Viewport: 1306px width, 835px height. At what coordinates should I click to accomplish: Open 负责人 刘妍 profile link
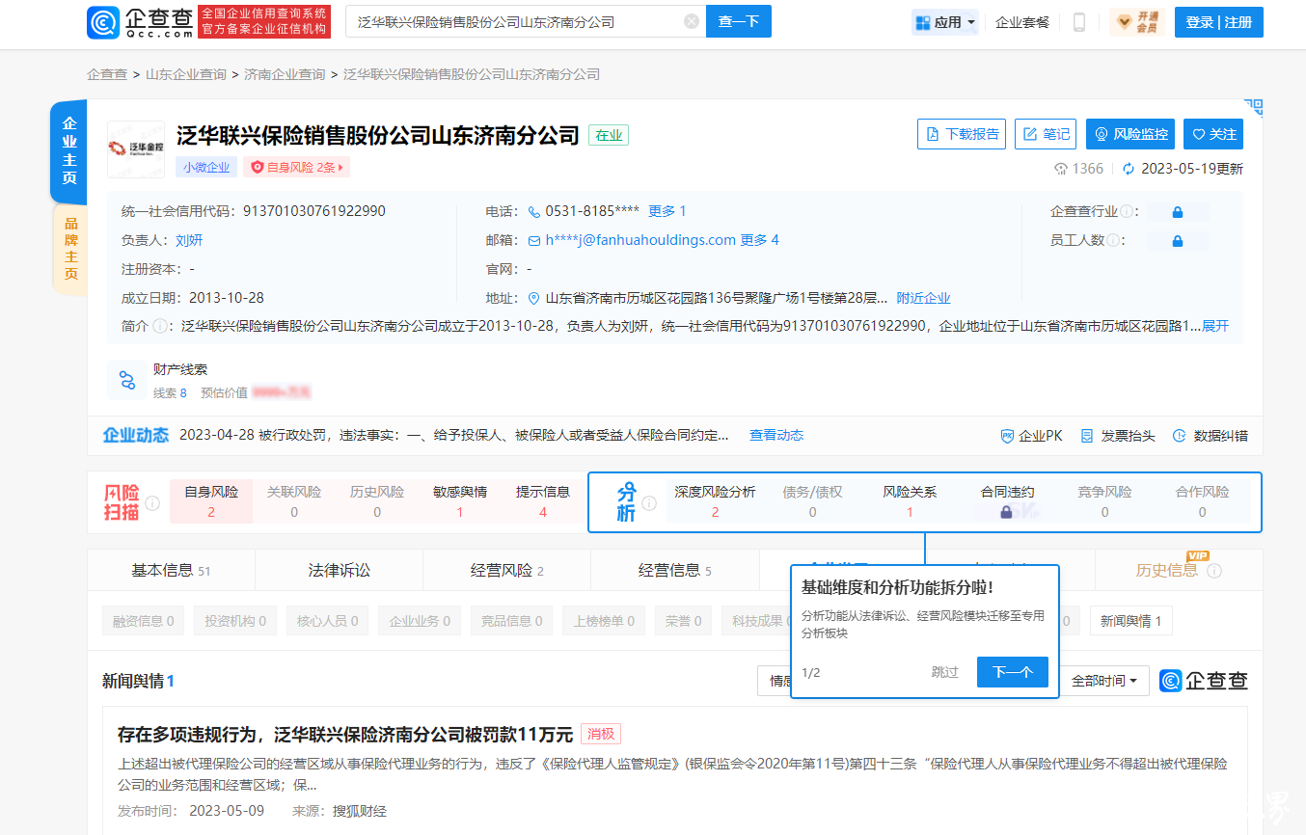(x=189, y=240)
